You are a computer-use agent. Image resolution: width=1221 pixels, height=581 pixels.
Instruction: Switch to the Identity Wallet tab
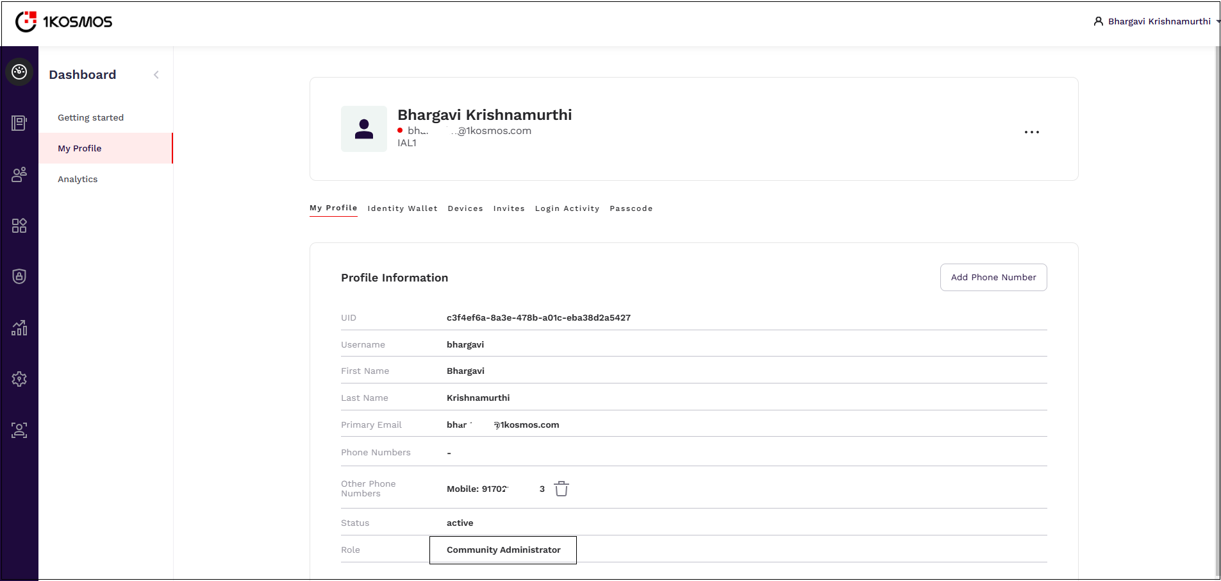coord(402,208)
